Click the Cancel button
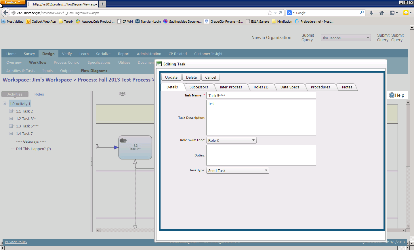 pos(211,77)
